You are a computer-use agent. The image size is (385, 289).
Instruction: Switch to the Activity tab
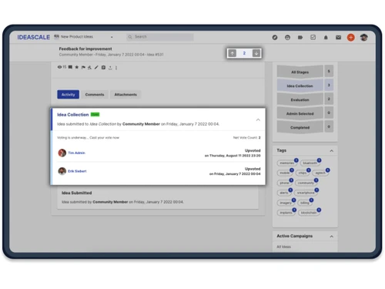(x=68, y=95)
